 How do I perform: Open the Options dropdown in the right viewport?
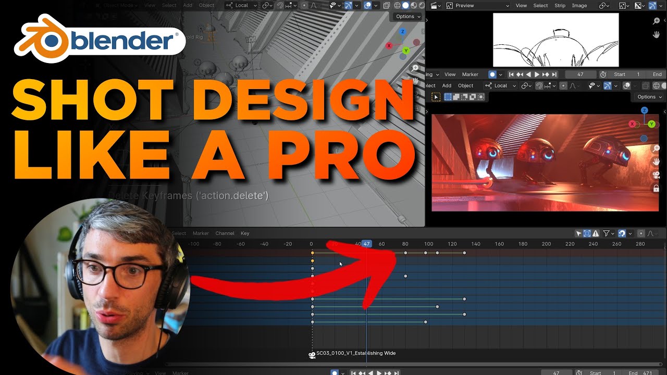(649, 97)
